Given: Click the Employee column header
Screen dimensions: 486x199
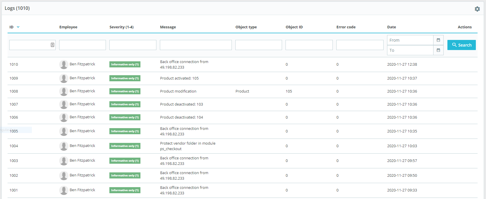Looking at the screenshot, I should tap(68, 27).
